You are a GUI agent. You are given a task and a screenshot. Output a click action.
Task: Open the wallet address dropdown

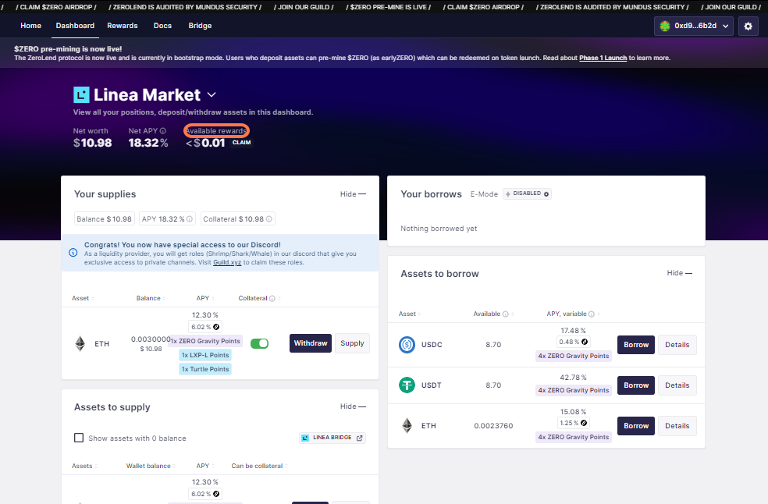coord(694,26)
